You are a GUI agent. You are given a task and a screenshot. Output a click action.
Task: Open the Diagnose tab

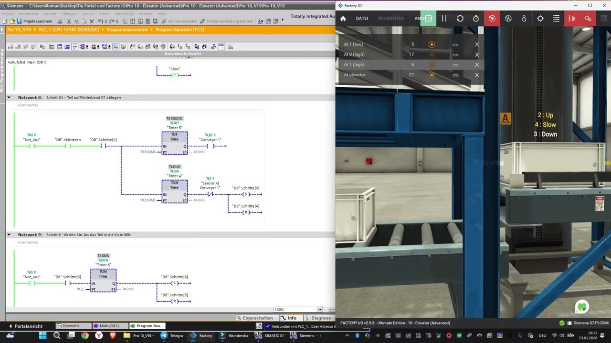click(x=318, y=318)
